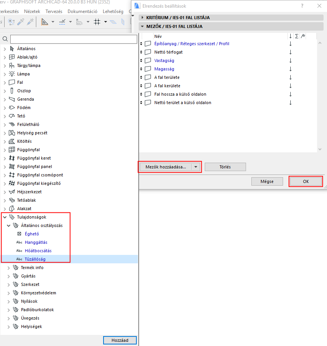Click the Gerenda beam icon
This screenshot has width=327, height=346.
[x=12, y=99]
